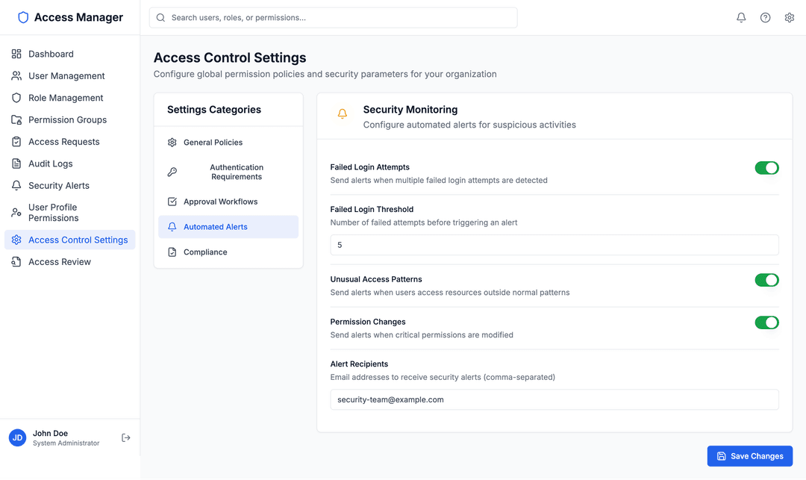Select the Dashboard icon in the sidebar

click(16, 54)
